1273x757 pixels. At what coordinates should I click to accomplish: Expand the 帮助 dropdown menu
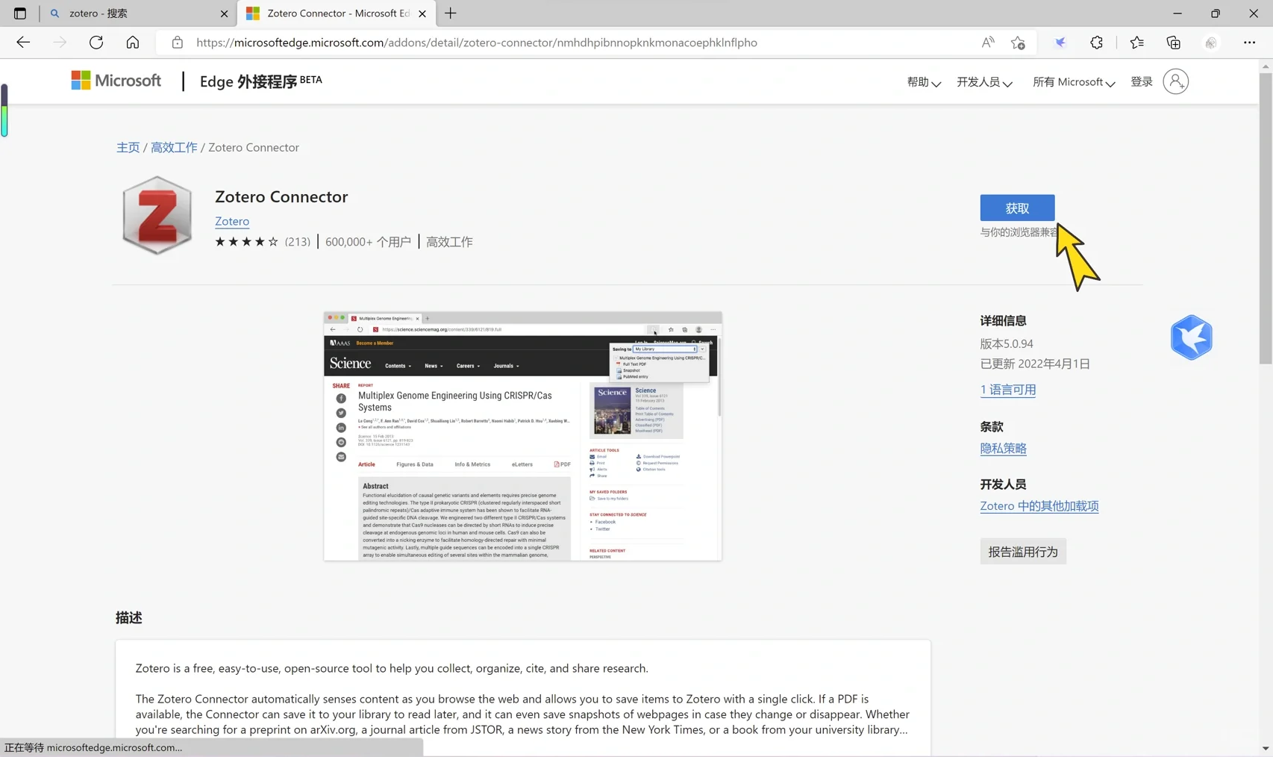(924, 82)
